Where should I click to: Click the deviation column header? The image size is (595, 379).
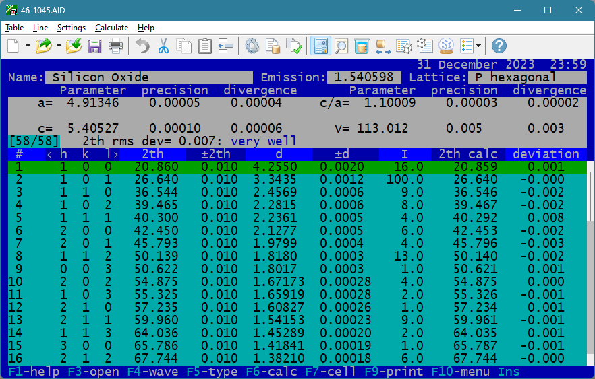coord(546,154)
